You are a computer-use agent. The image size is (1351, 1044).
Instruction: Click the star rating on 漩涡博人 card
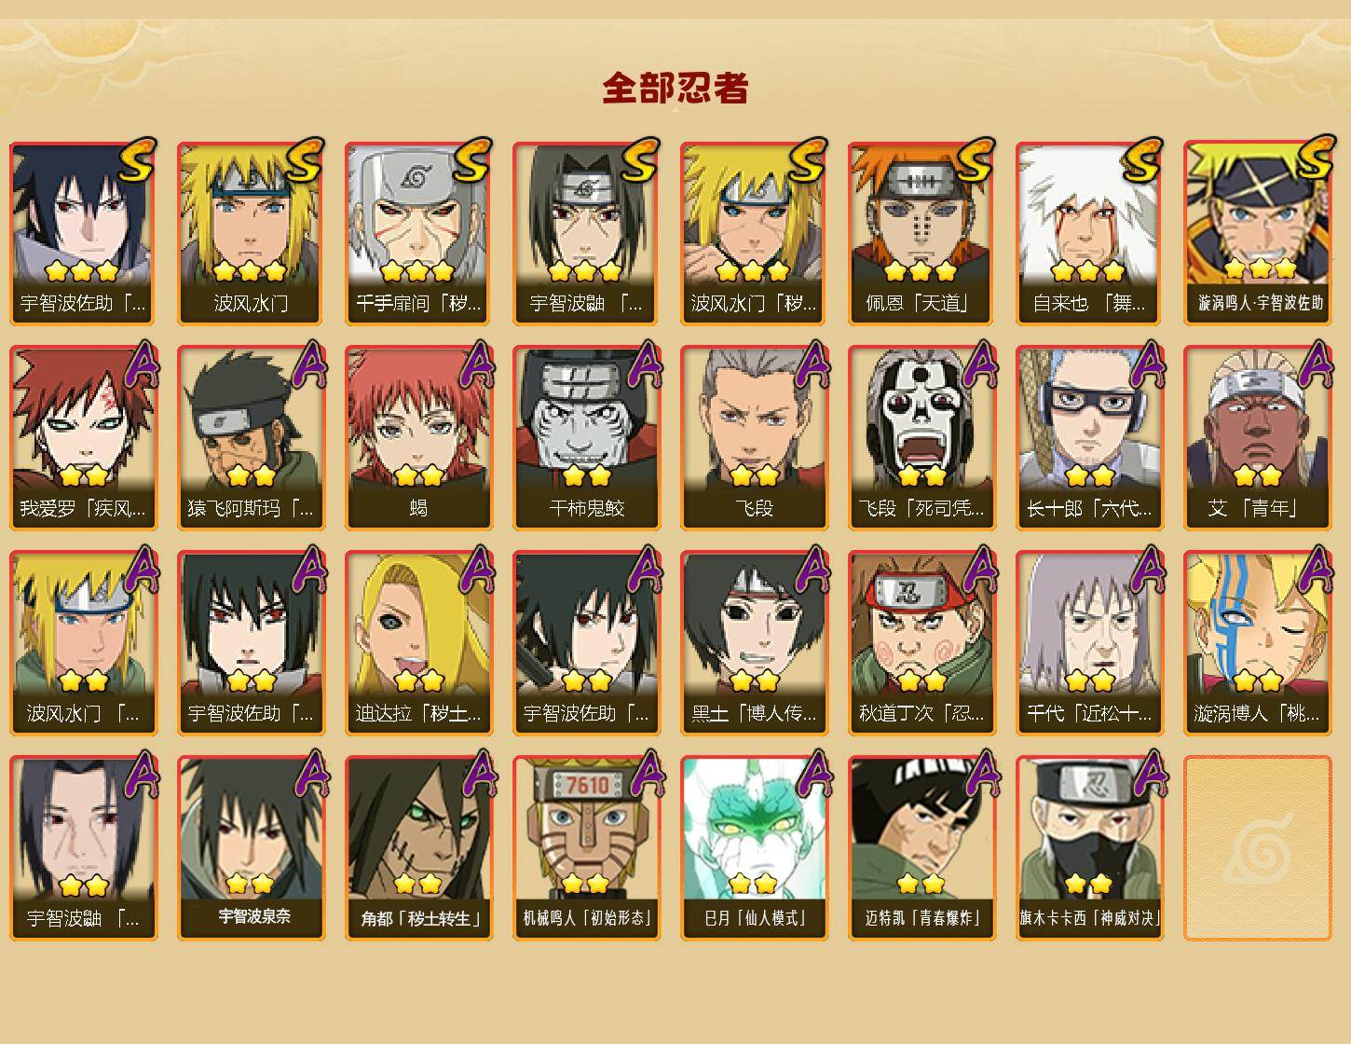point(1258,680)
